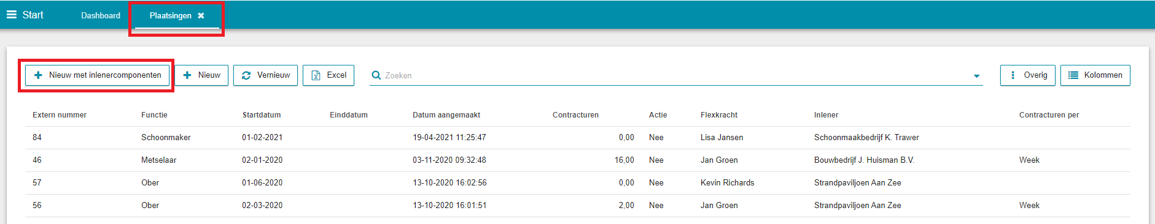Click the Vernieuw refresh icon
Viewport: 1155px width, 224px height.
[246, 75]
